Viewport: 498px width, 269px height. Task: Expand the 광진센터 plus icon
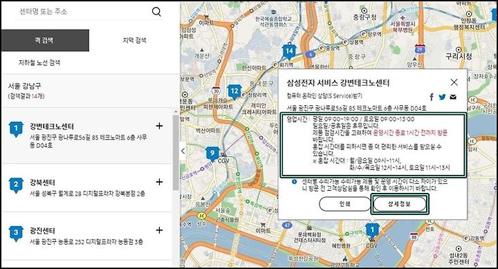point(160,230)
